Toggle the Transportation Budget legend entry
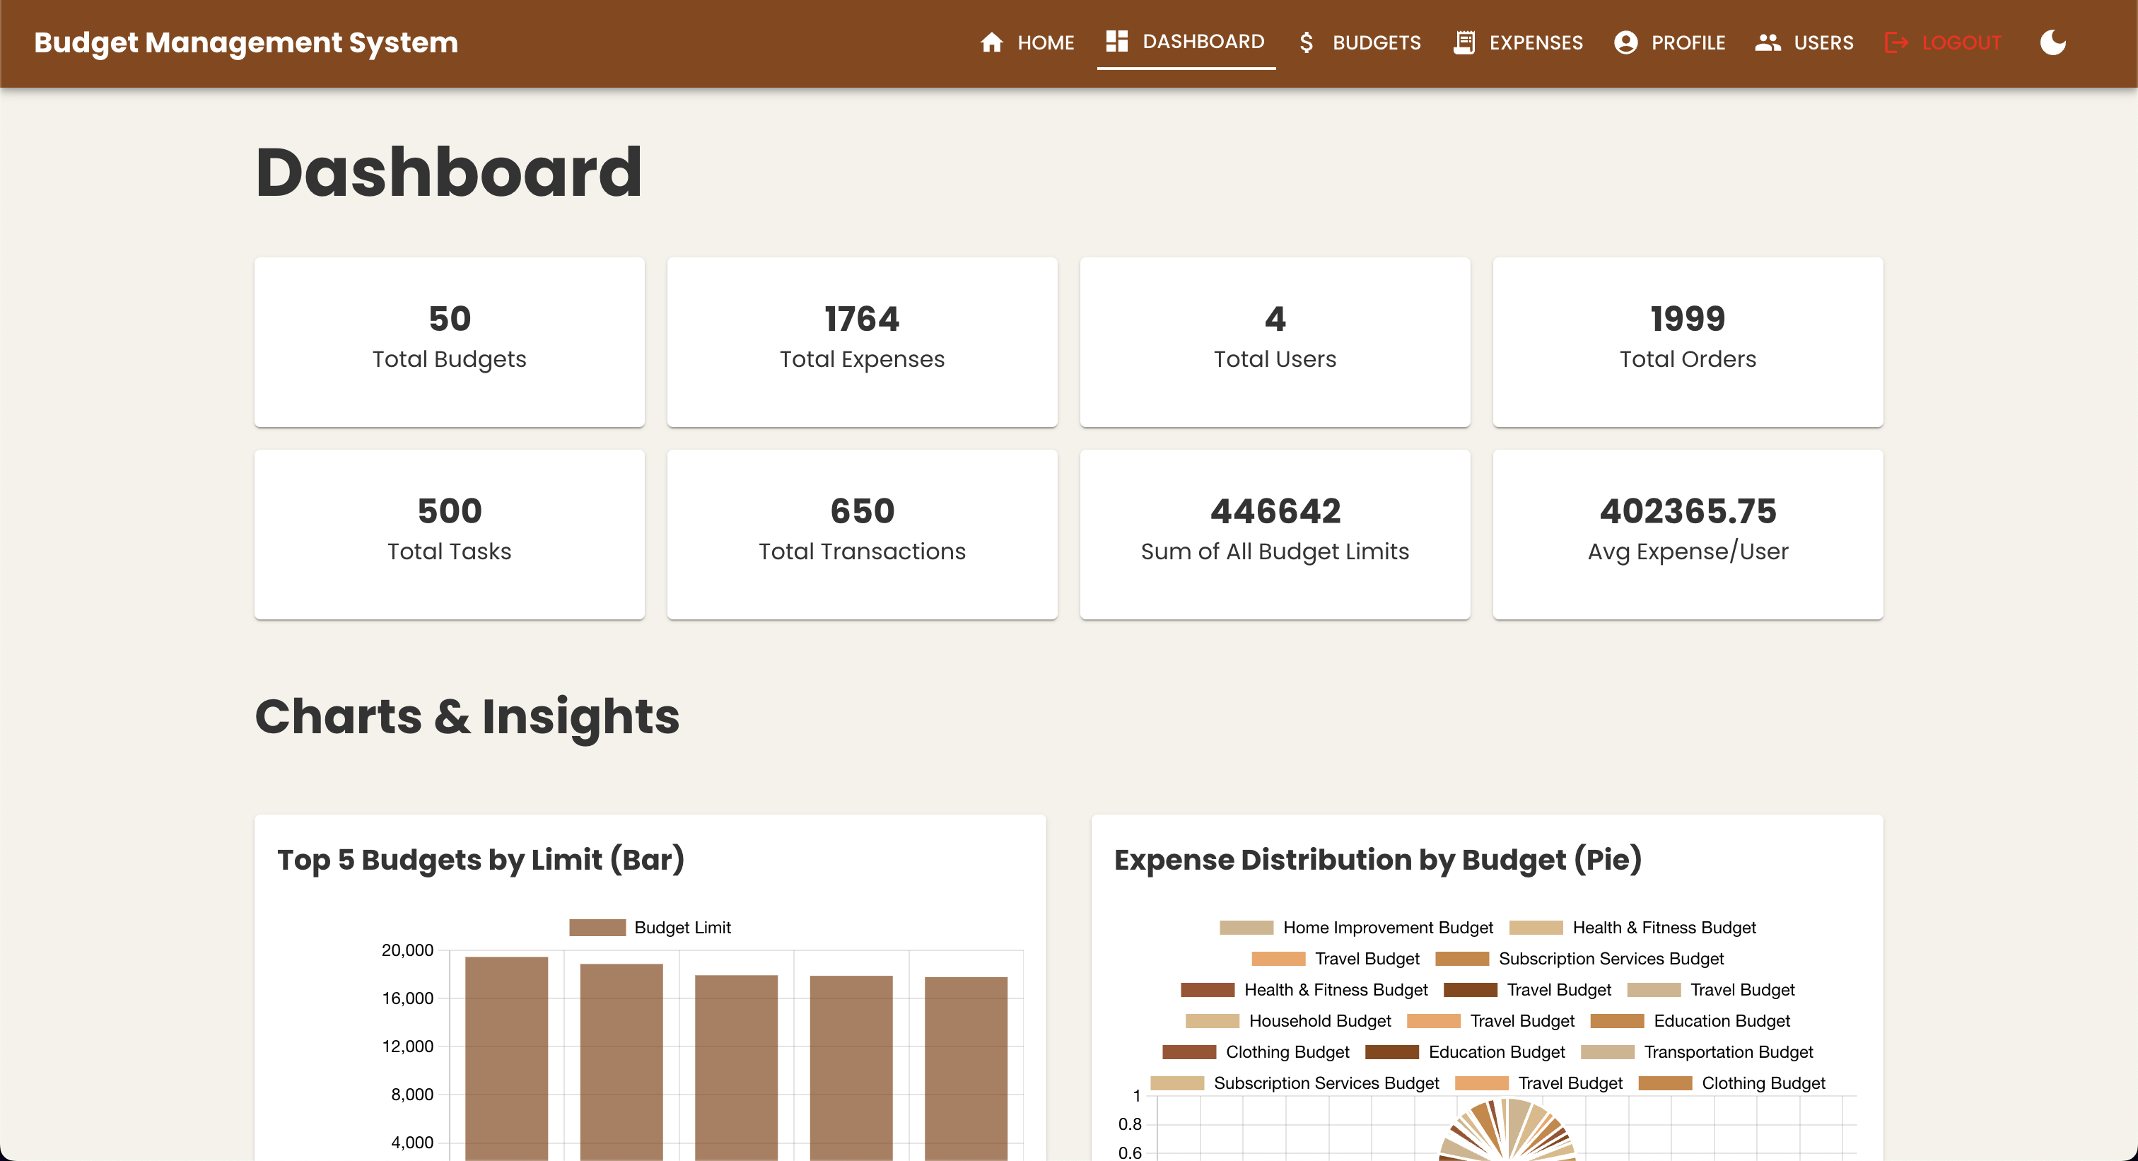The width and height of the screenshot is (2138, 1161). tap(1696, 1051)
